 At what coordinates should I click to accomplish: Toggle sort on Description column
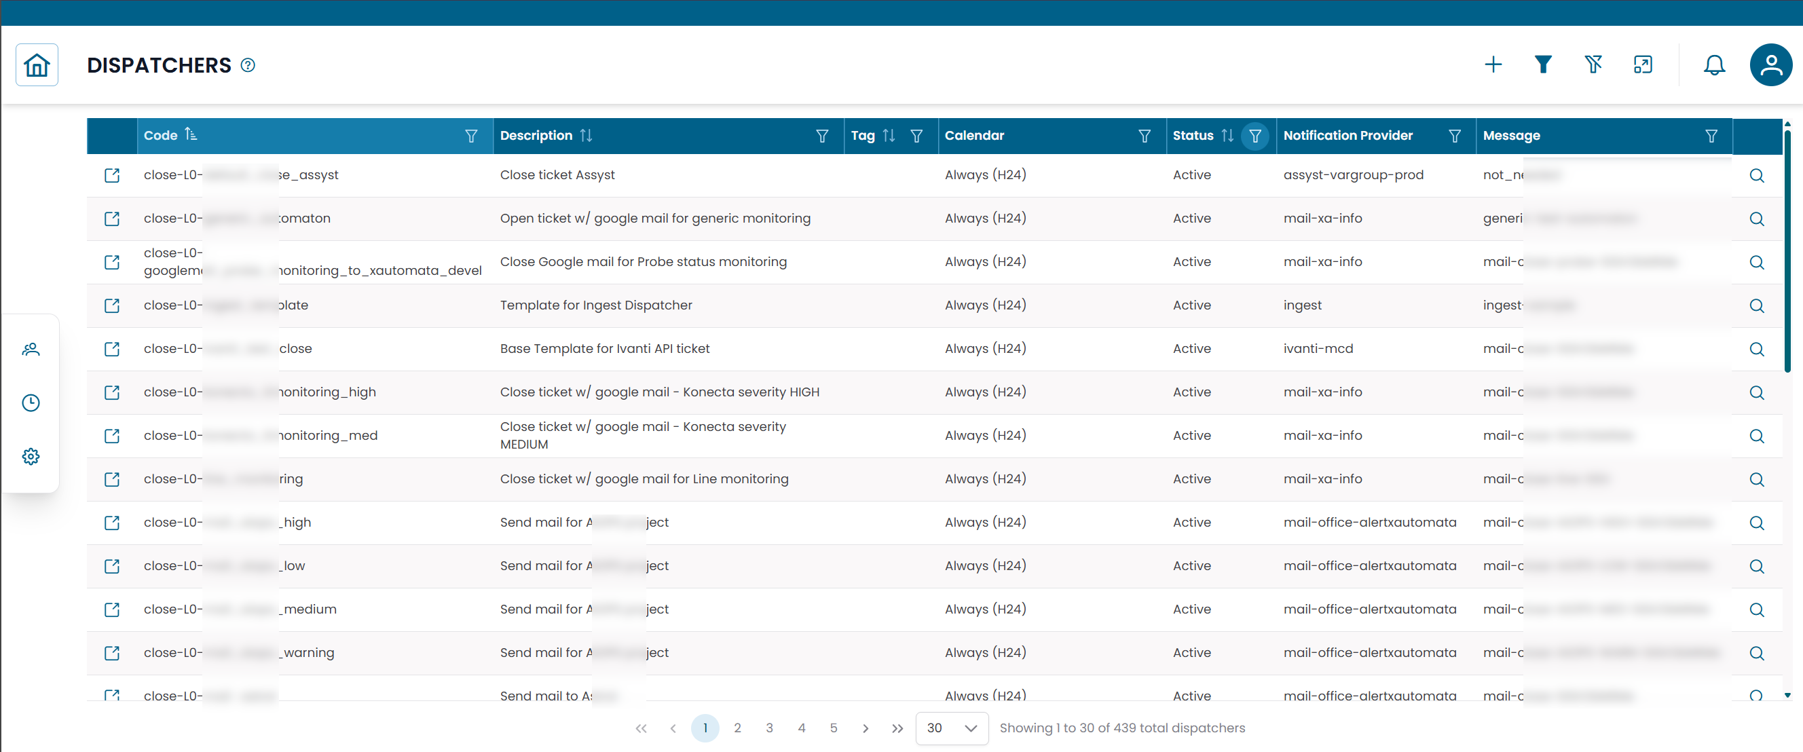tap(586, 136)
